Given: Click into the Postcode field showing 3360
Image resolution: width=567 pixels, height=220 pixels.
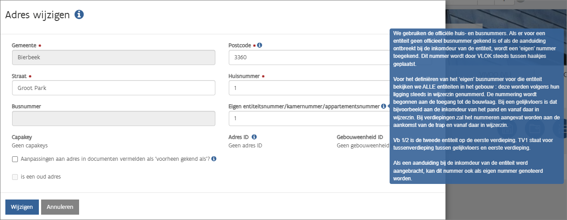Looking at the screenshot, I should click(x=308, y=58).
